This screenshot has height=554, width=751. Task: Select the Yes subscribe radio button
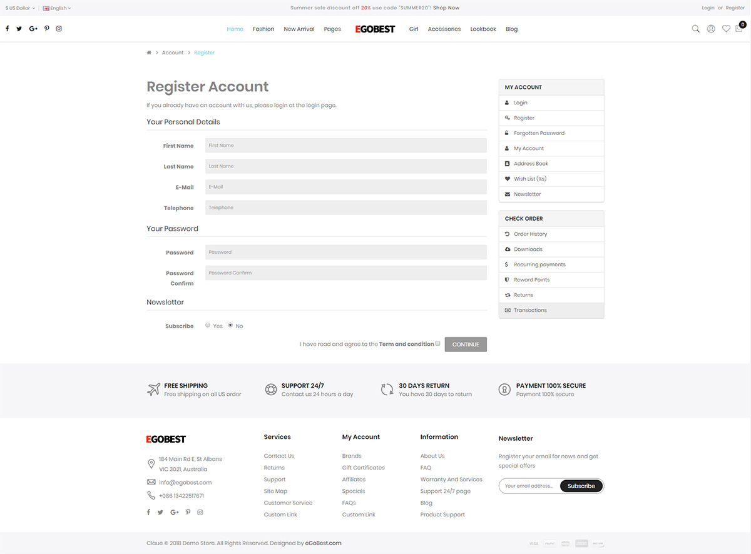point(208,325)
